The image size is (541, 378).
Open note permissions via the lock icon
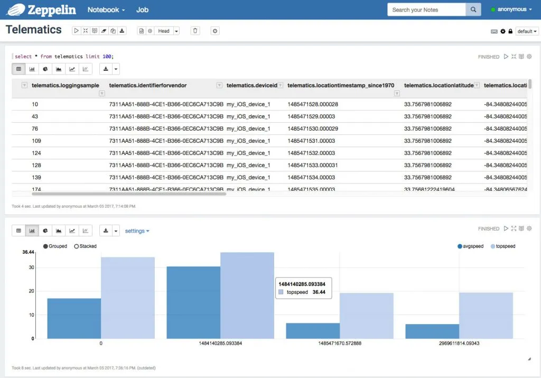click(x=510, y=32)
